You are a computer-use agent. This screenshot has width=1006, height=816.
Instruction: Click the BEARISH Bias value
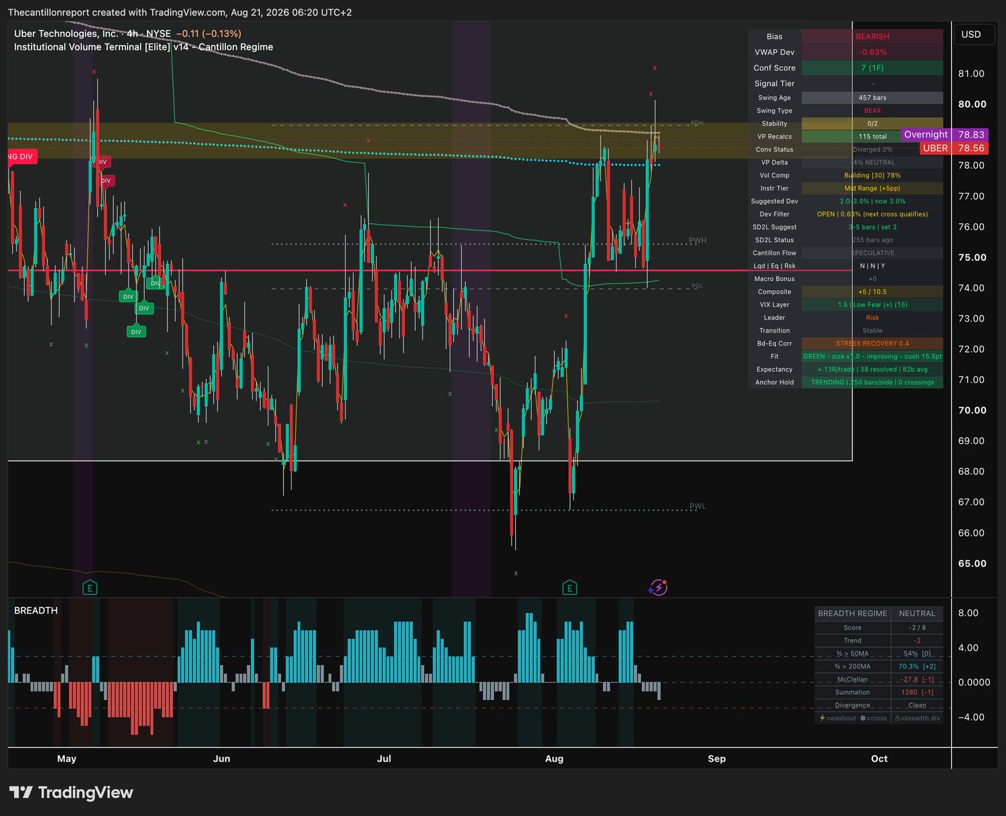873,37
